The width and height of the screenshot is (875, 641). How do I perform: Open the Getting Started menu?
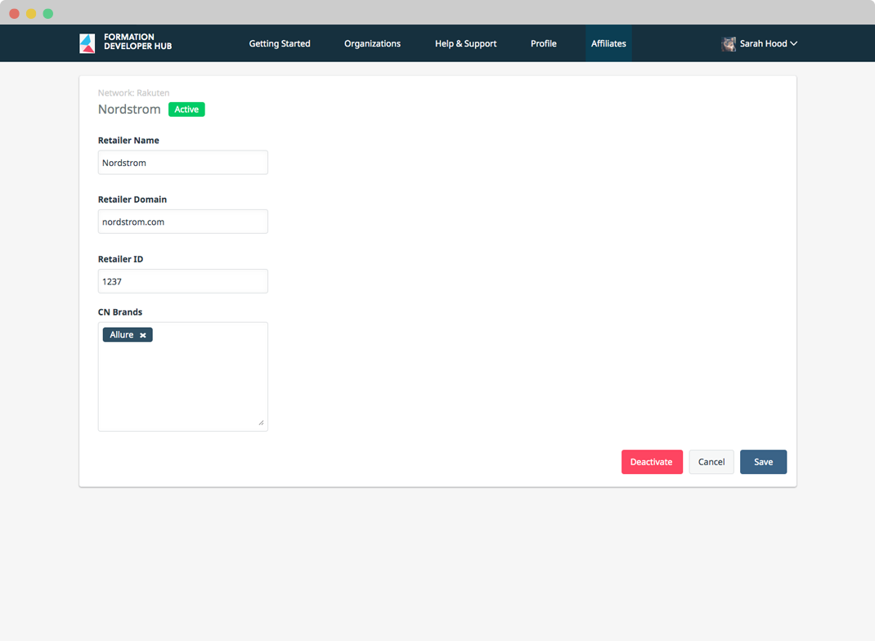pyautogui.click(x=280, y=43)
